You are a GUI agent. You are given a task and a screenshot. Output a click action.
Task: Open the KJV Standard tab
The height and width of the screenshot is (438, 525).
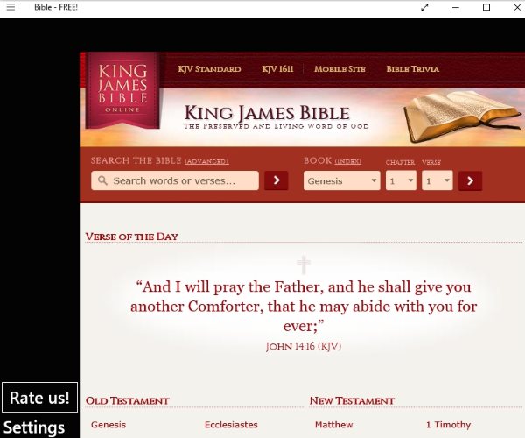(x=210, y=69)
